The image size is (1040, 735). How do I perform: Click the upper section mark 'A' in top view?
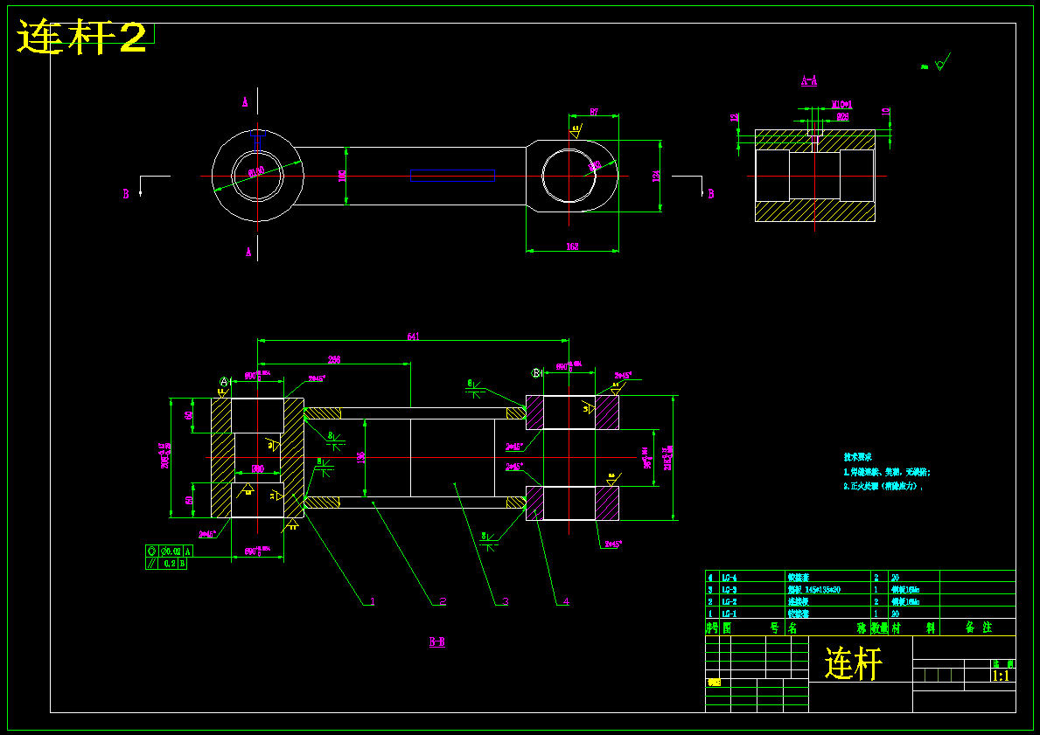(x=245, y=103)
